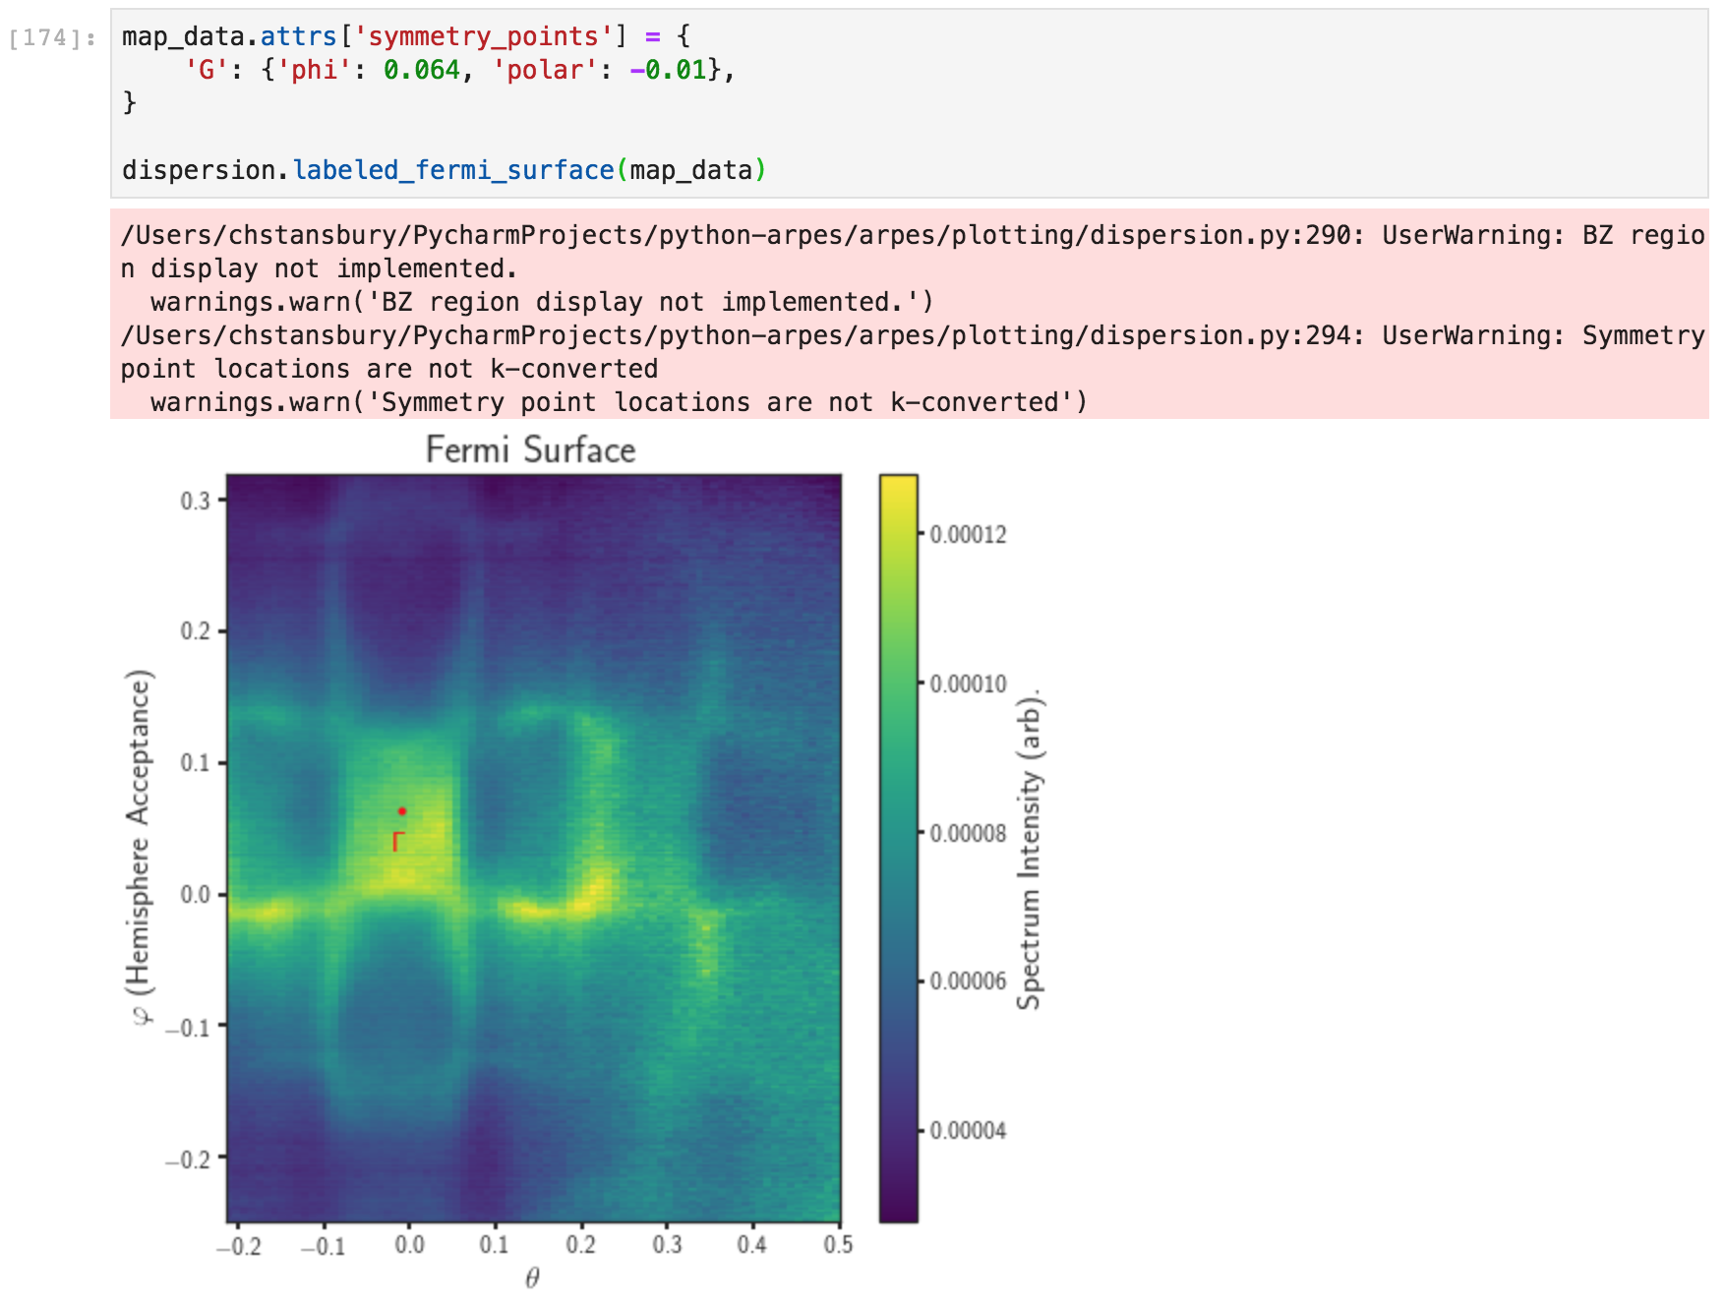The image size is (1725, 1306).
Task: Click the 0.5 tick on θ axis
Action: tap(839, 1245)
